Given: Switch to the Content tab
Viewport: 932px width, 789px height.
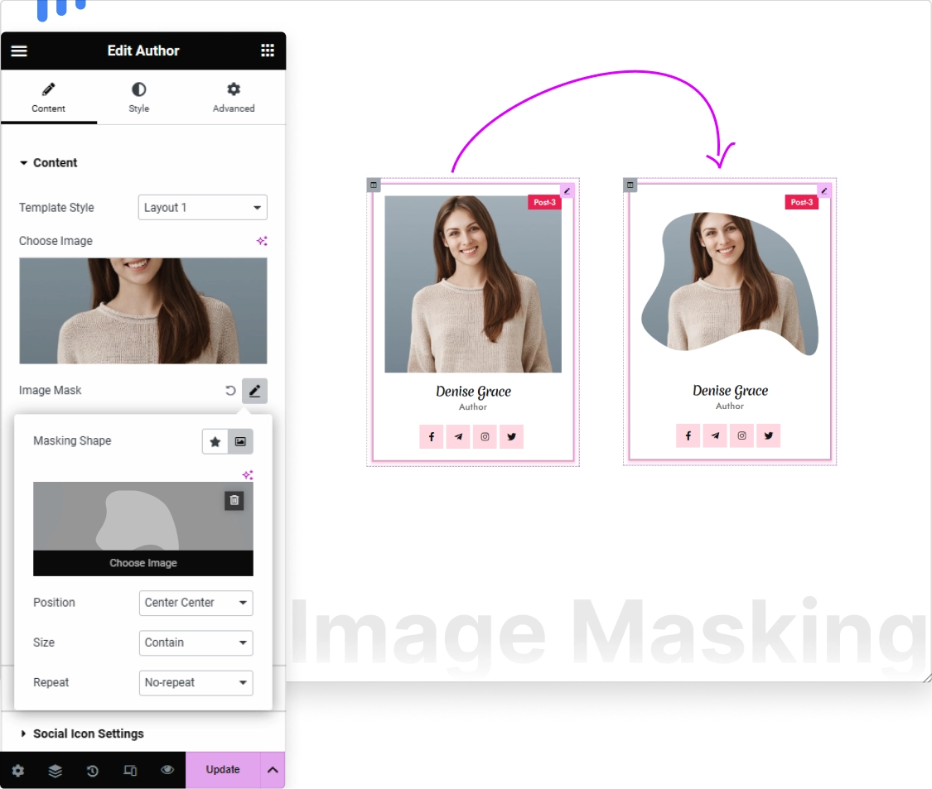Looking at the screenshot, I should pos(48,98).
